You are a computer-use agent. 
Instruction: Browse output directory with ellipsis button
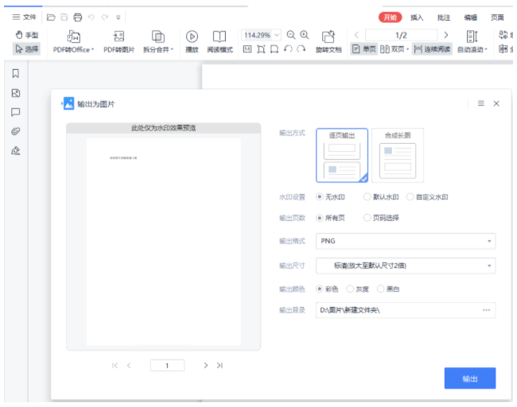coord(486,309)
